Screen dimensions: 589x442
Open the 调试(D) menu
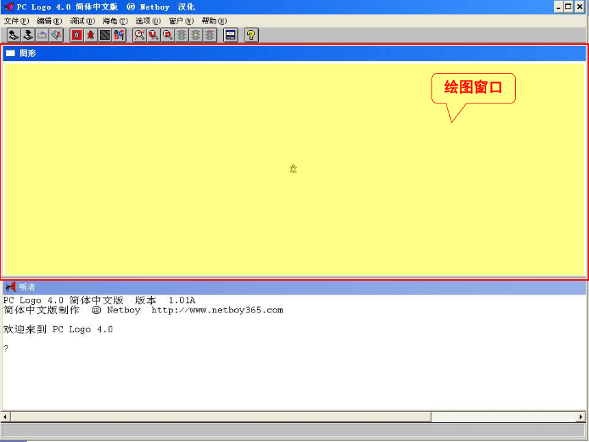(x=82, y=21)
